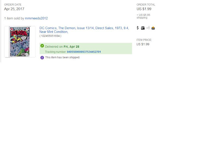This screenshot has height=159, width=212.
Task: Click the order date Apr 25, 2017
Action: [14, 9]
